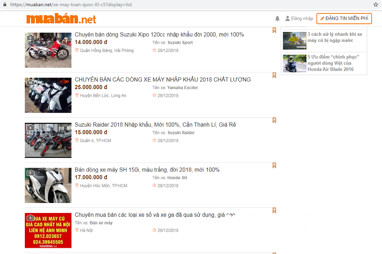Click the red Suzuki Xipo motorcycle thumbnail
Image resolution: width=382 pixels, height=254 pixels.
click(48, 50)
